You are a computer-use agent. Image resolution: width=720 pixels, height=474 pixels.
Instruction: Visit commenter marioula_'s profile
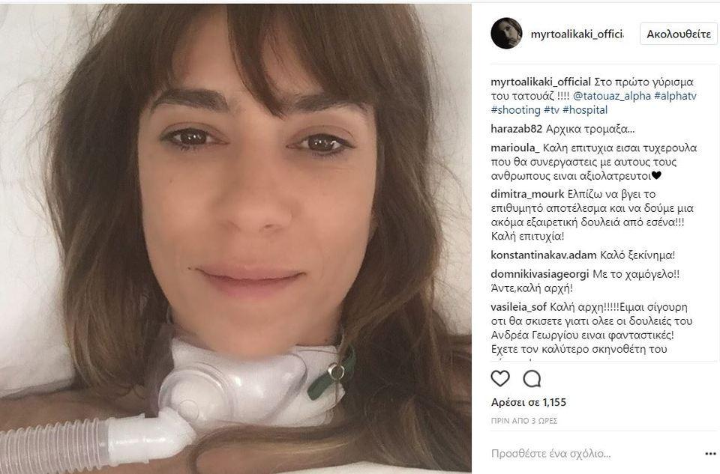point(515,148)
